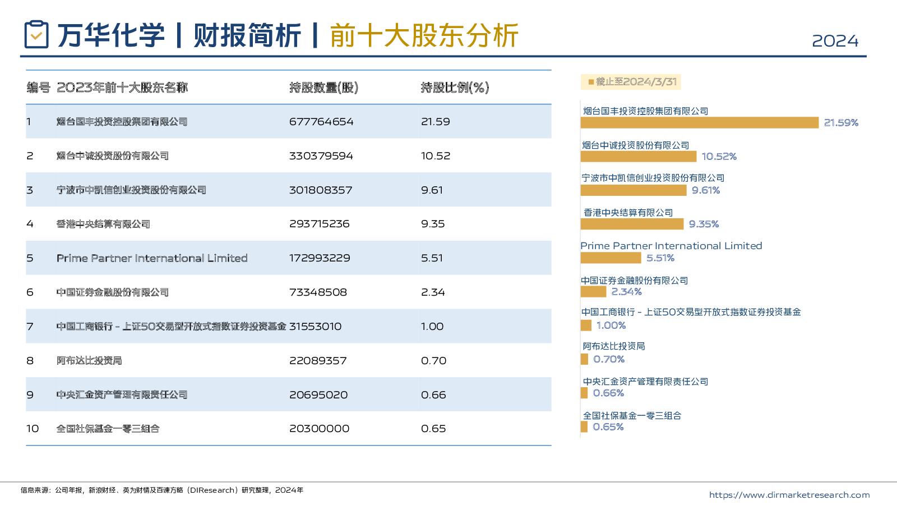Click the 2024 year label at top right
This screenshot has width=897, height=505.
(x=835, y=41)
